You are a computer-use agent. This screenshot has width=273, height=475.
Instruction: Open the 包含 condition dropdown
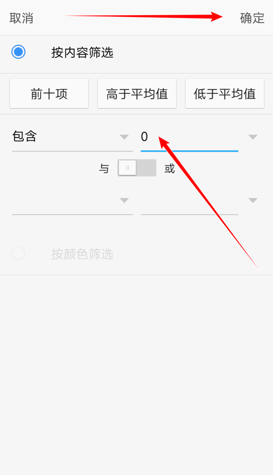point(72,137)
